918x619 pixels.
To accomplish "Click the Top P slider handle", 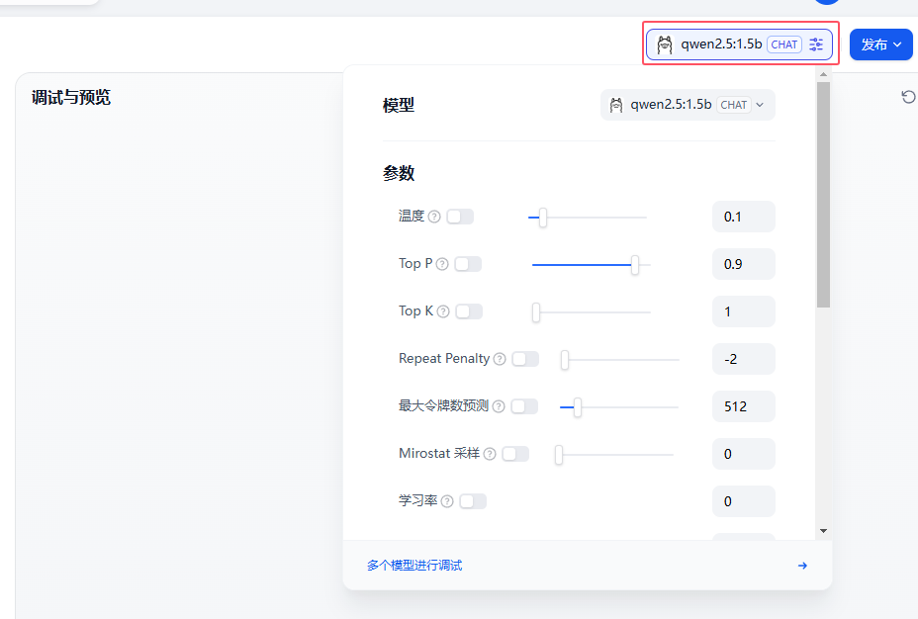I will click(635, 264).
